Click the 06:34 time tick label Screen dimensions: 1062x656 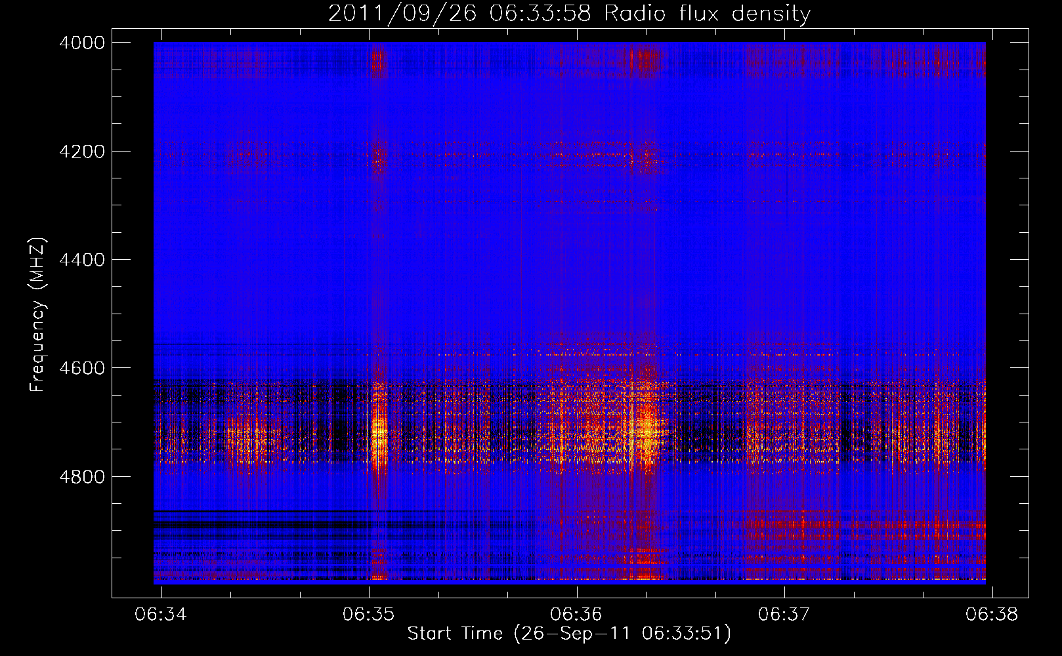161,614
